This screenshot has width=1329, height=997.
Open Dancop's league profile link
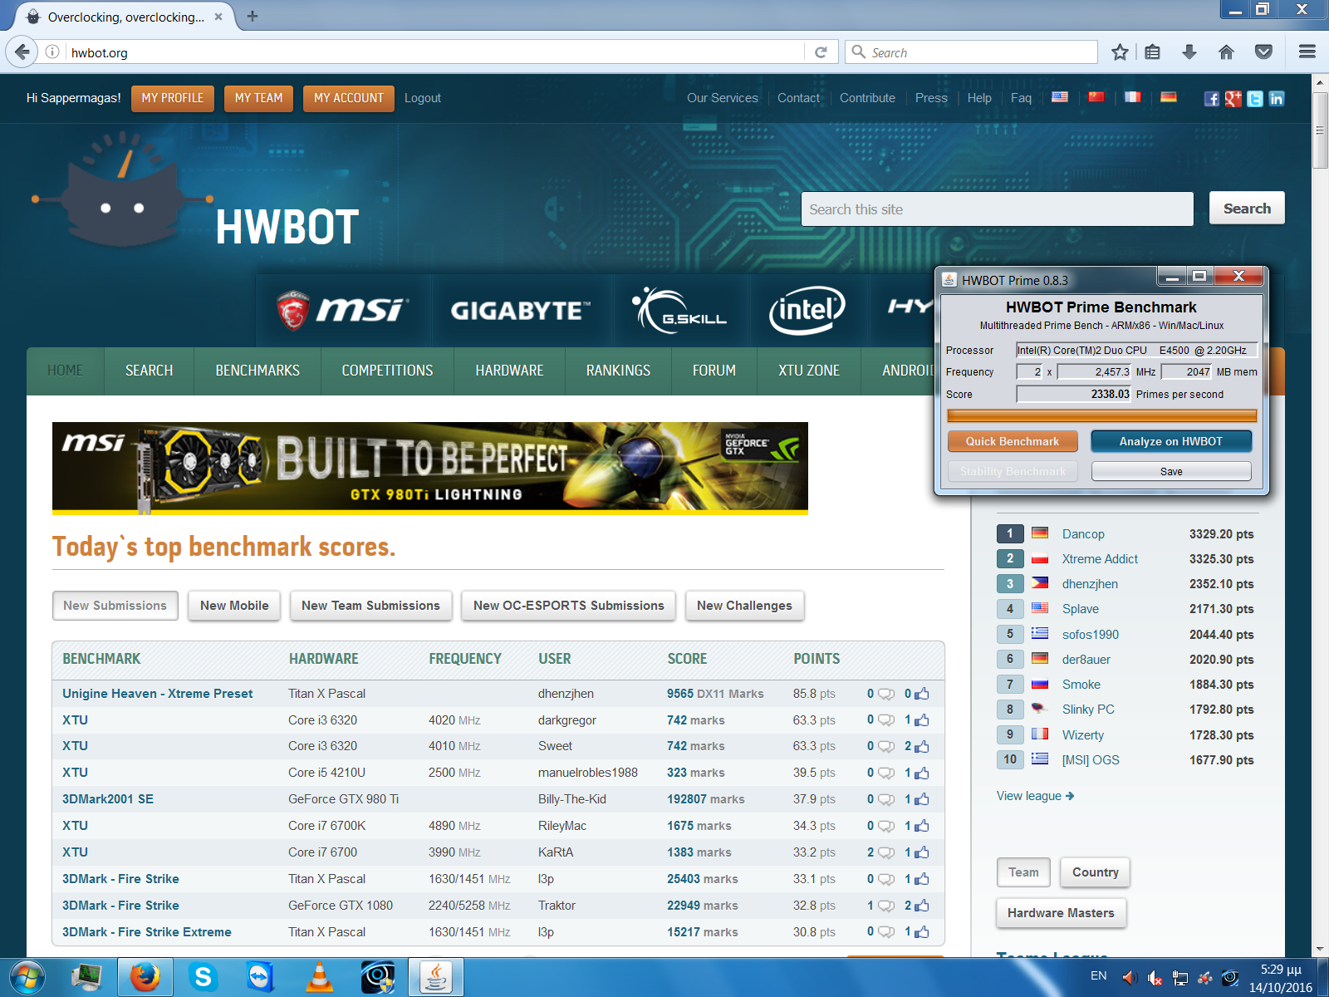pos(1083,534)
